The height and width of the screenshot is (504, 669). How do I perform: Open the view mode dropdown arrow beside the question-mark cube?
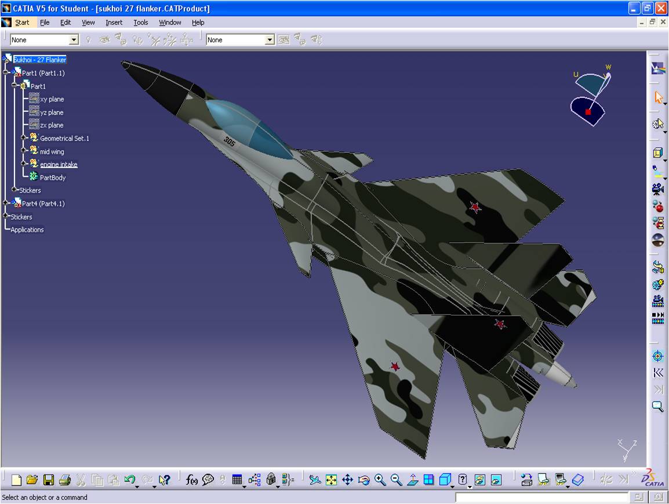(x=470, y=487)
